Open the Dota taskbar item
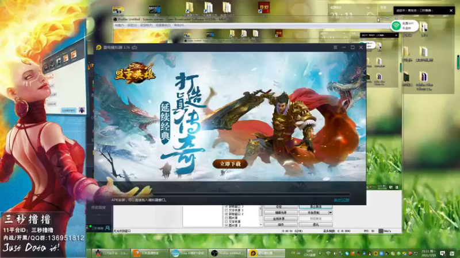The width and height of the screenshot is (460, 258). tap(189, 253)
